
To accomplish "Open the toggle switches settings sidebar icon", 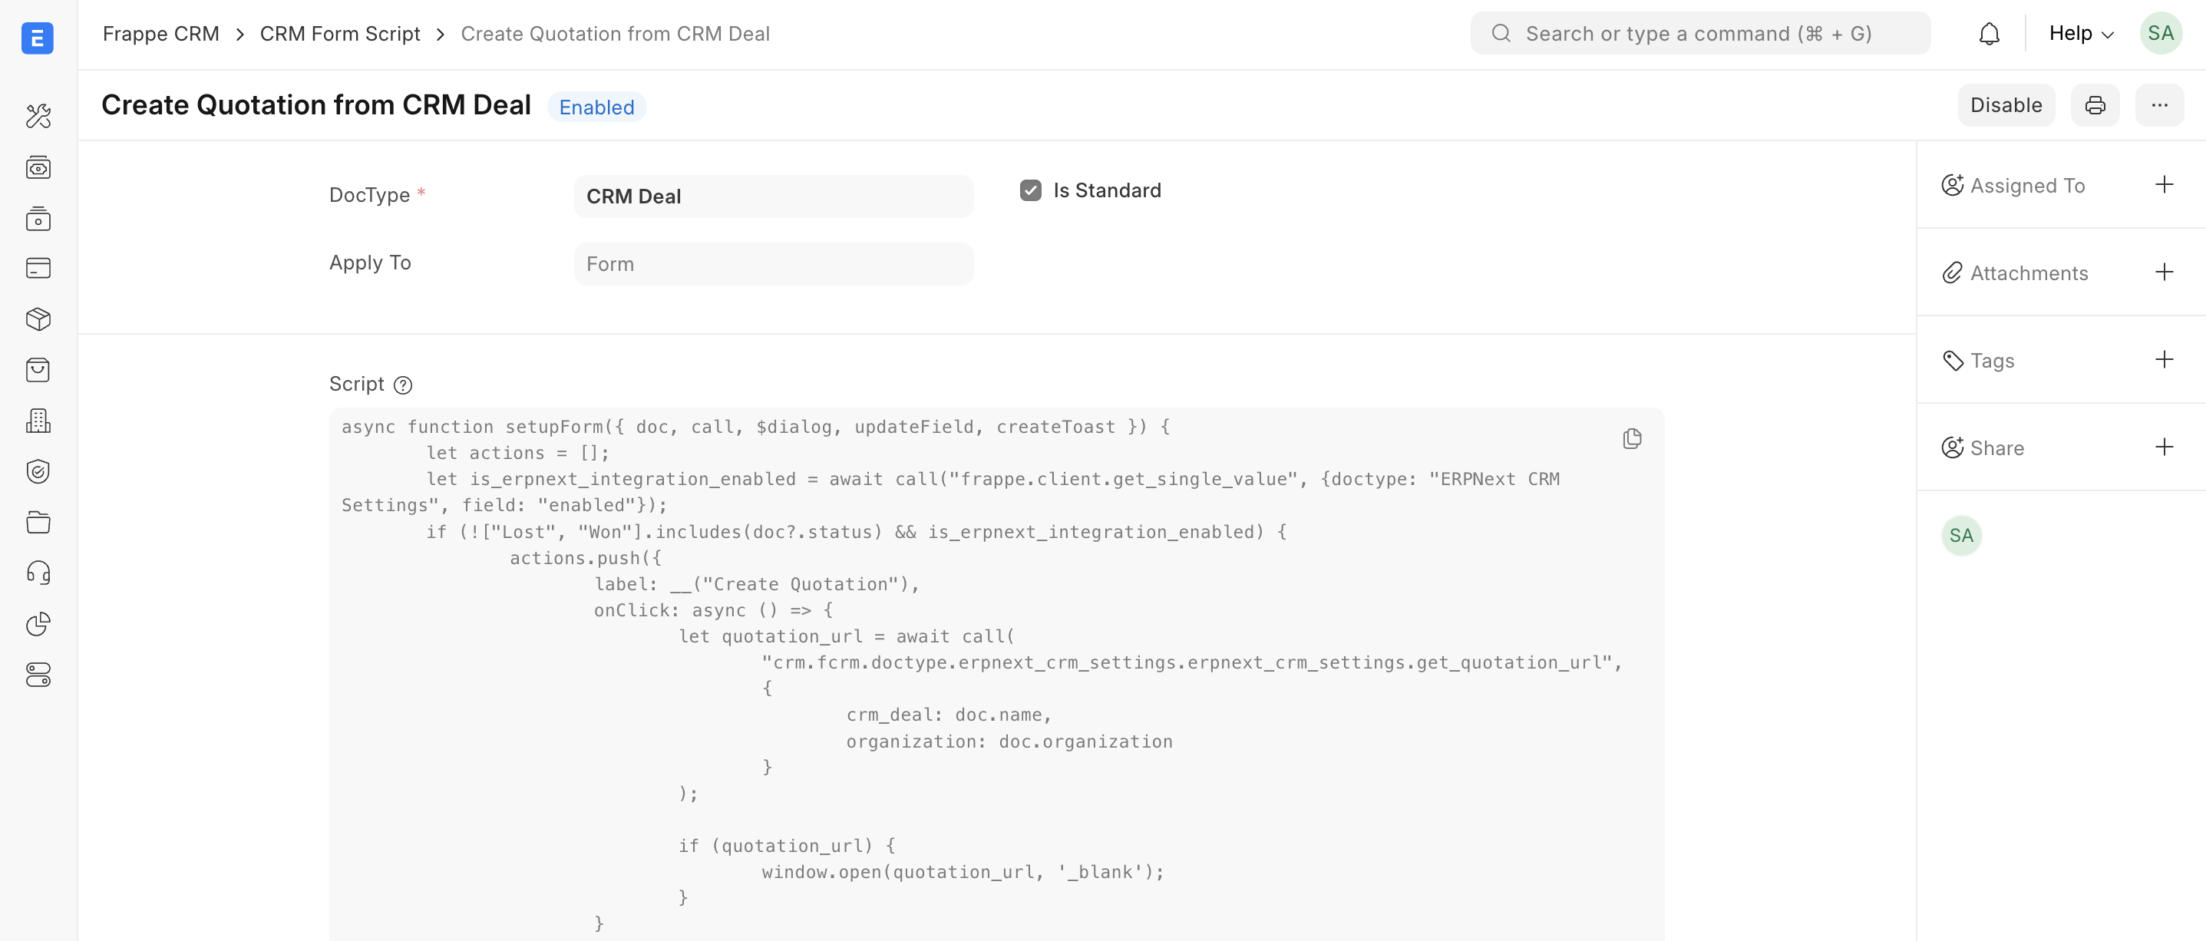I will 38,675.
